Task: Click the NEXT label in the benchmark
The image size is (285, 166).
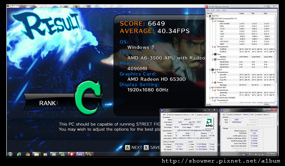Action: click(x=137, y=147)
